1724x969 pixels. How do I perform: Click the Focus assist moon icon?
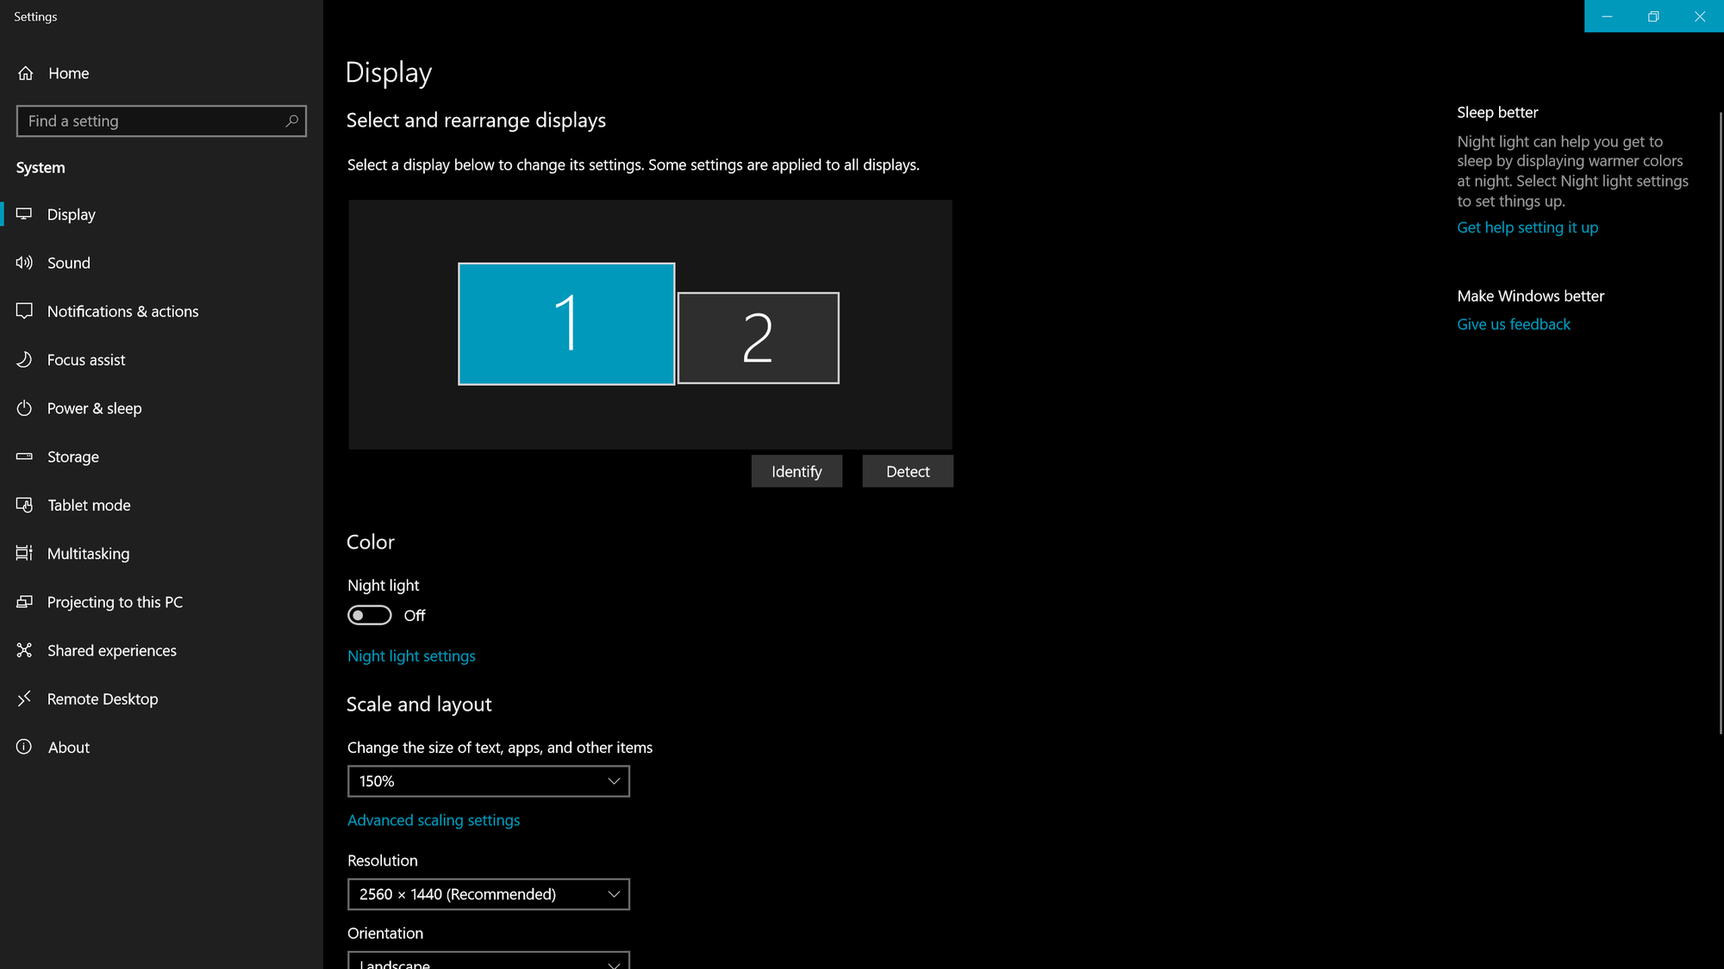(x=24, y=359)
